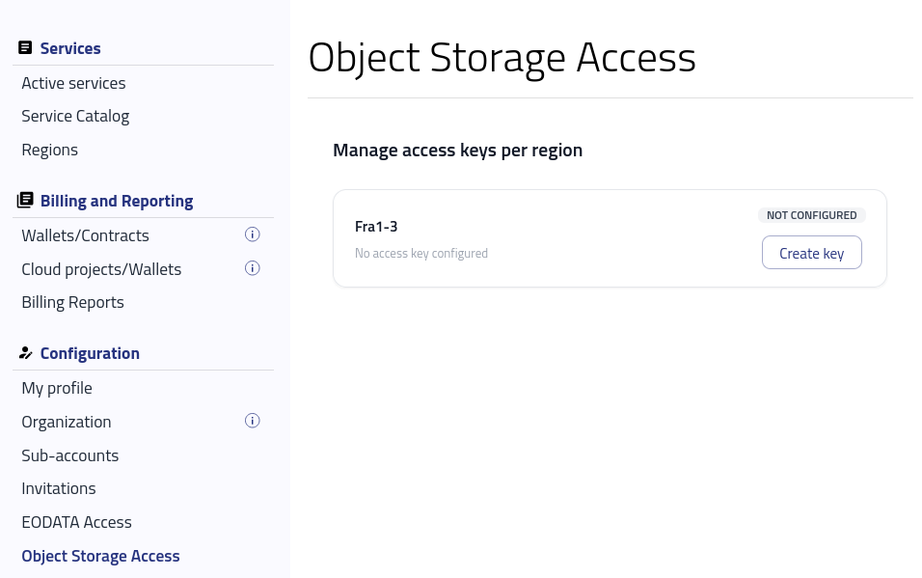Open Cloud projects/Wallets page
Screen dimensions: 922x578
101,269
